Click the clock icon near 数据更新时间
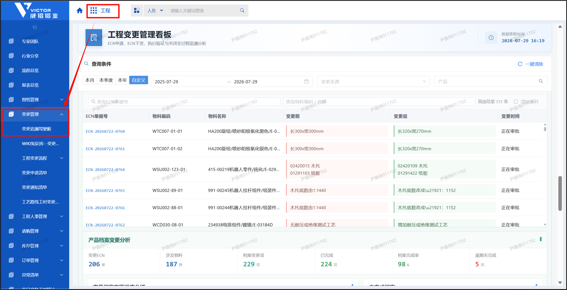The width and height of the screenshot is (567, 290). 491,38
